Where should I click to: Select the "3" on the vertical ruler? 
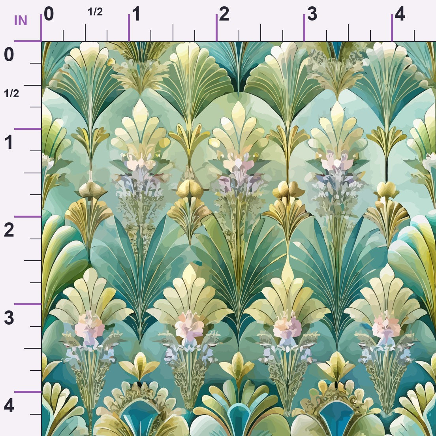(x=9, y=318)
